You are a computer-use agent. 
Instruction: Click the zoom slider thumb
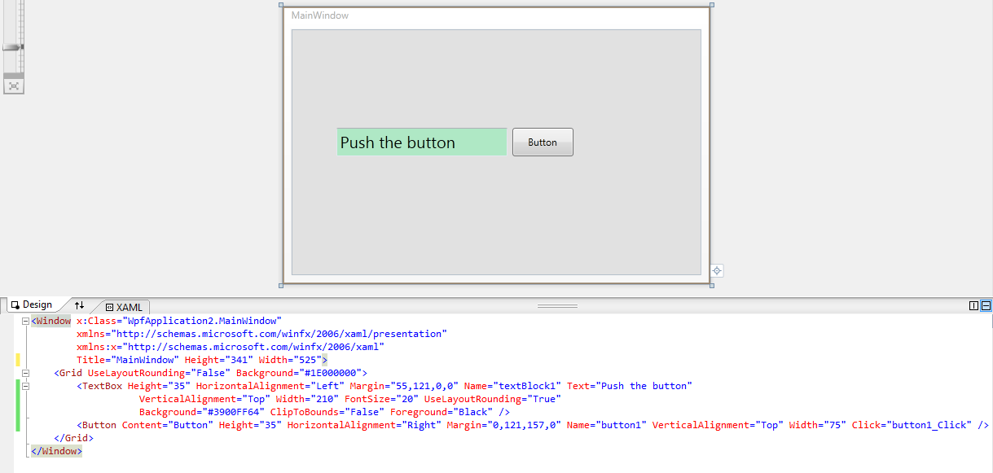click(x=11, y=46)
